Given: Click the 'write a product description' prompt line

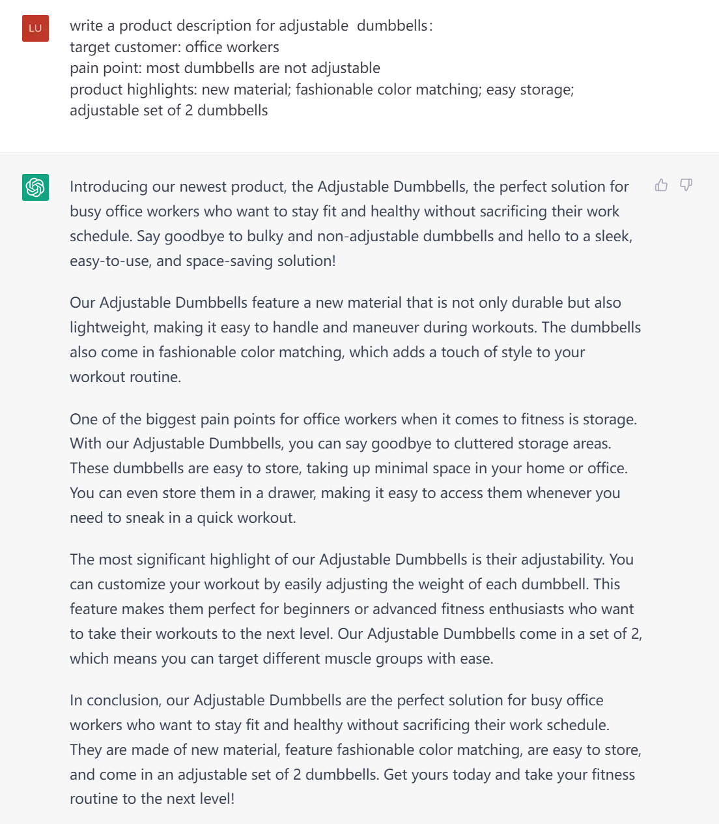Looking at the screenshot, I should tap(251, 26).
